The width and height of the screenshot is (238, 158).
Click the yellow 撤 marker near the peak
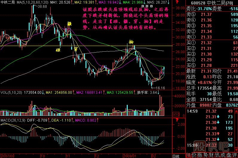69,24
